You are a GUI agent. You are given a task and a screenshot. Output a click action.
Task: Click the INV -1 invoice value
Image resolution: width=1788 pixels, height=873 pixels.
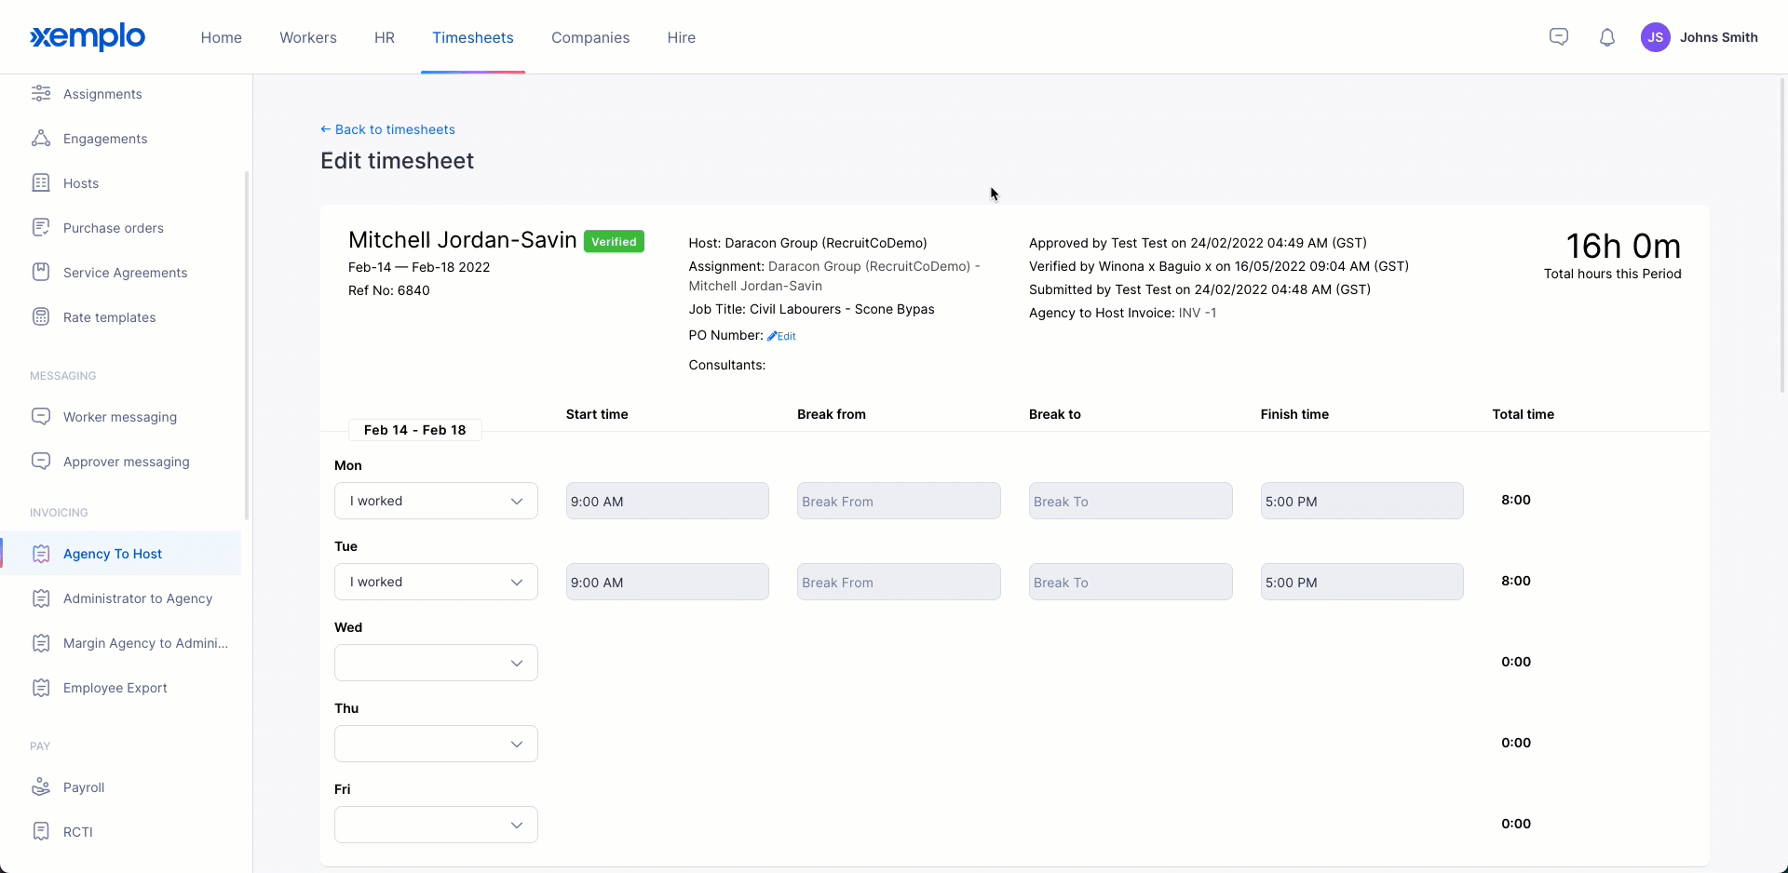coord(1198,313)
